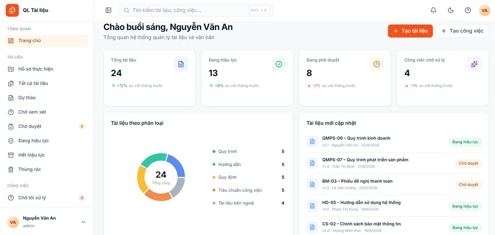Click the Tất cả tài liệu files icon
Image resolution: width=495 pixels, height=235 pixels.
click(11, 84)
